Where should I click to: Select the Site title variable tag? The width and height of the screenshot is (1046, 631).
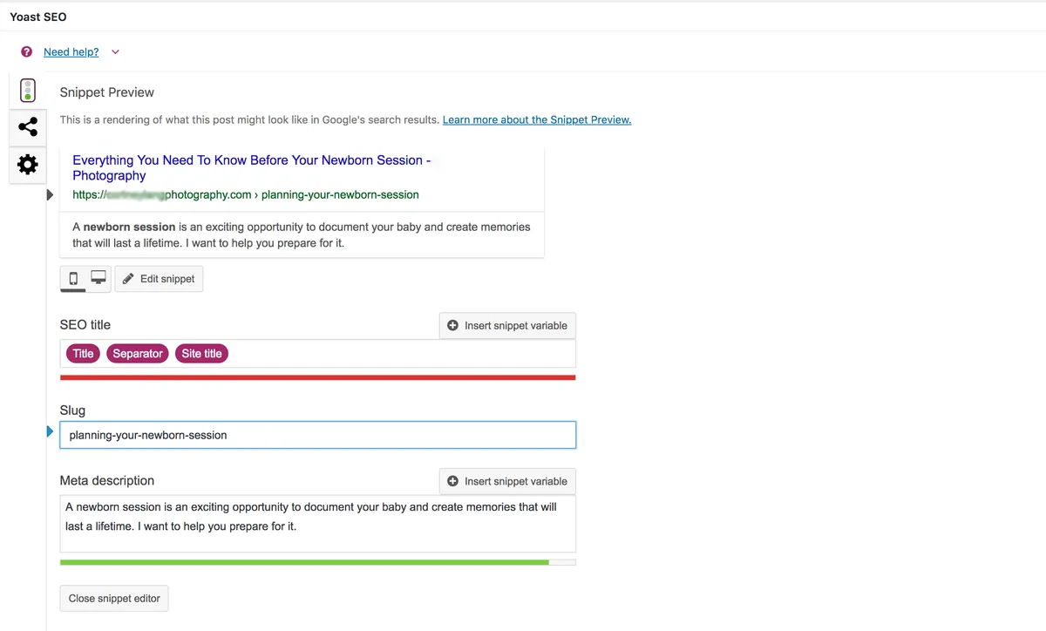click(x=201, y=353)
